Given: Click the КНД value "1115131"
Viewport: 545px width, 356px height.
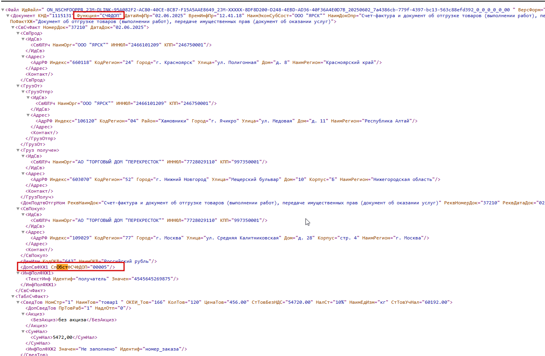Looking at the screenshot, I should tap(61, 16).
